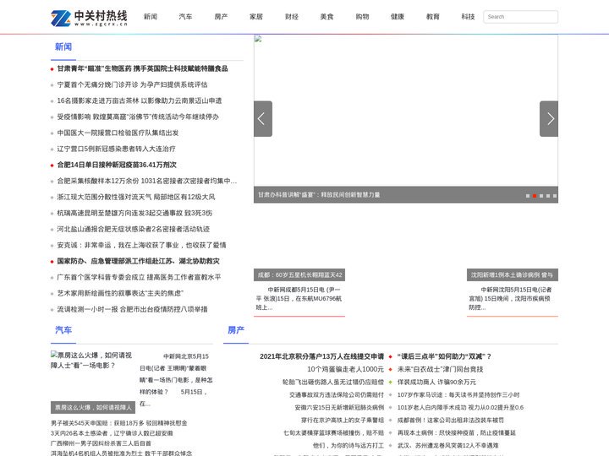The height and width of the screenshot is (456, 609).
Task: Open headline 2021年北京积分落户13万人在线提交申请
Action: (x=321, y=356)
